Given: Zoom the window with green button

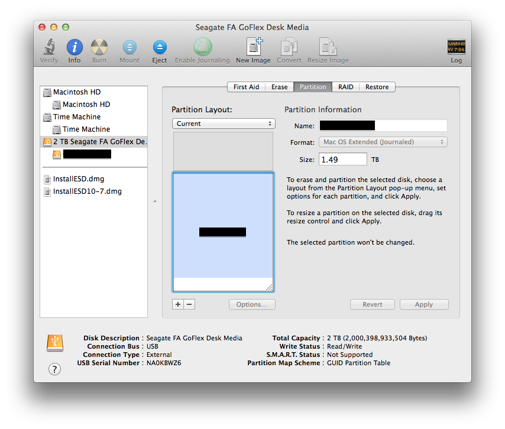Looking at the screenshot, I should 66,27.
